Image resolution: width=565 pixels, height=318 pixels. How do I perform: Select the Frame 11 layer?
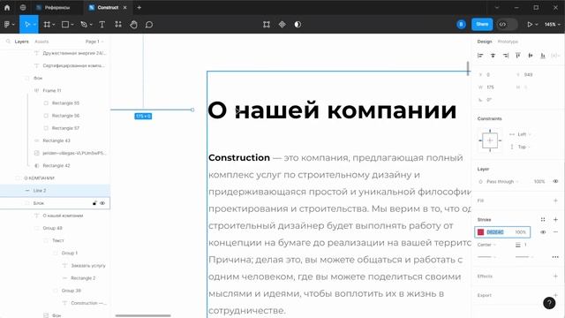click(x=52, y=90)
